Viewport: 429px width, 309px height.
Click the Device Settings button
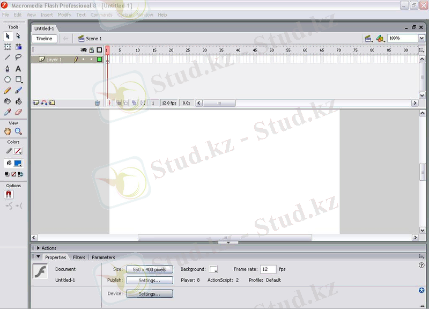pos(150,293)
